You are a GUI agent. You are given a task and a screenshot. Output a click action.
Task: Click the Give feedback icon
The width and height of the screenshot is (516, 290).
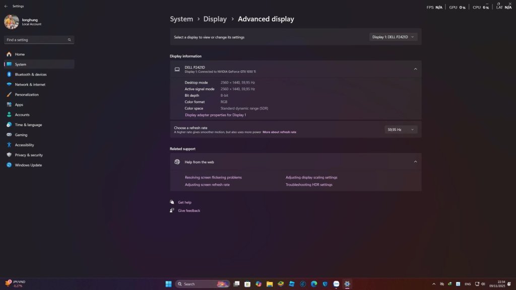(172, 210)
